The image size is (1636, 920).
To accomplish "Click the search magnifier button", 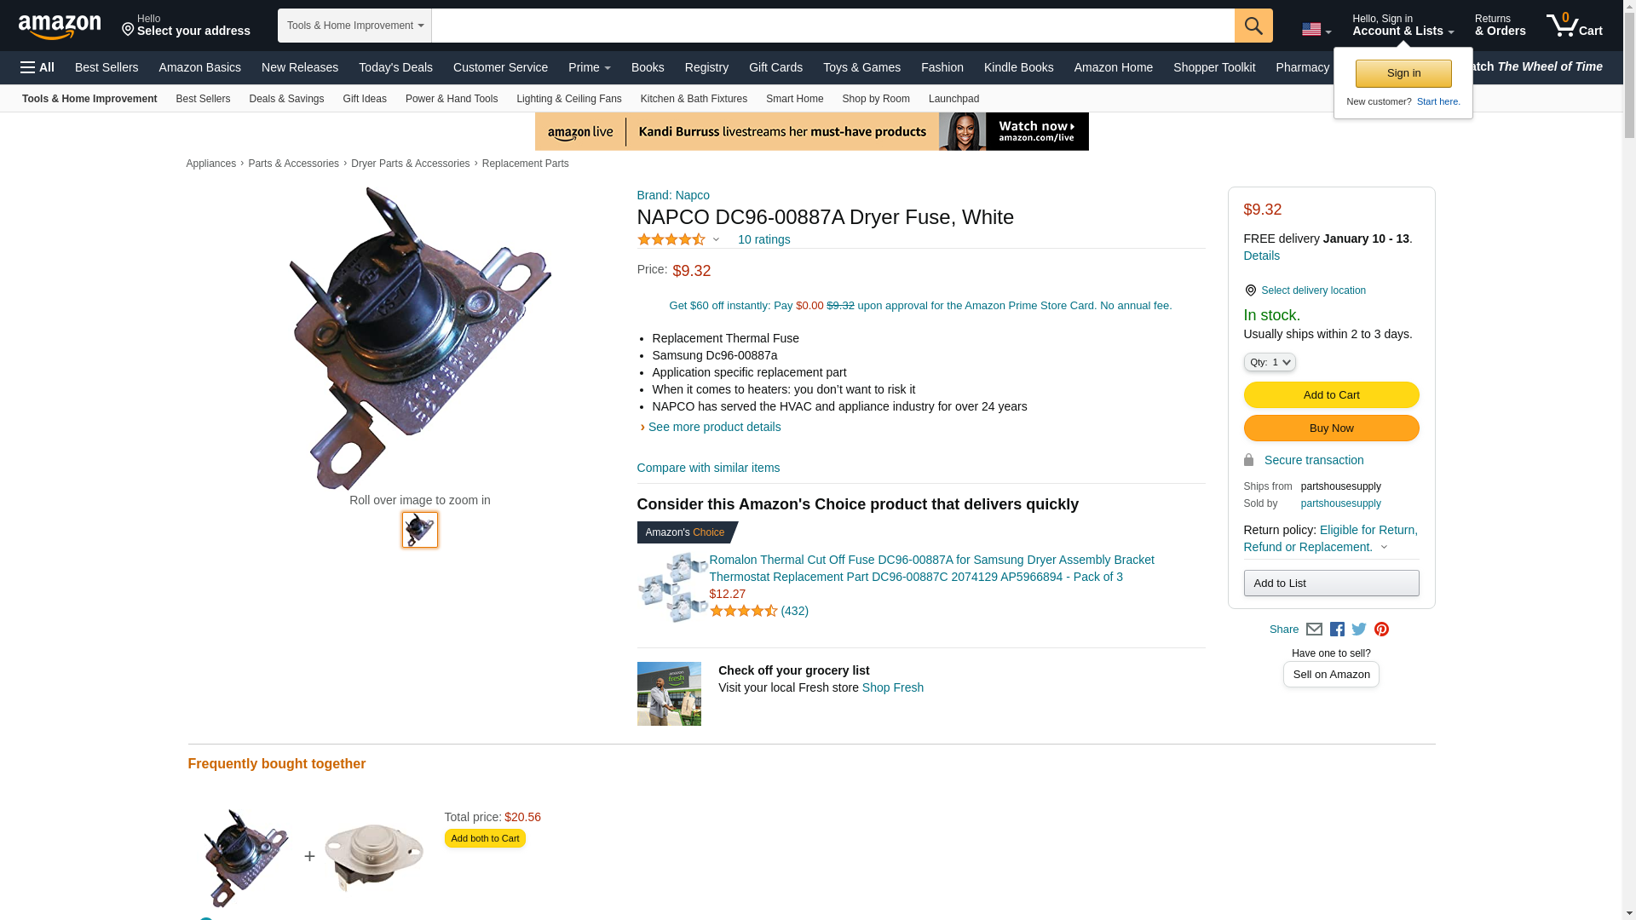I will (x=1253, y=26).
